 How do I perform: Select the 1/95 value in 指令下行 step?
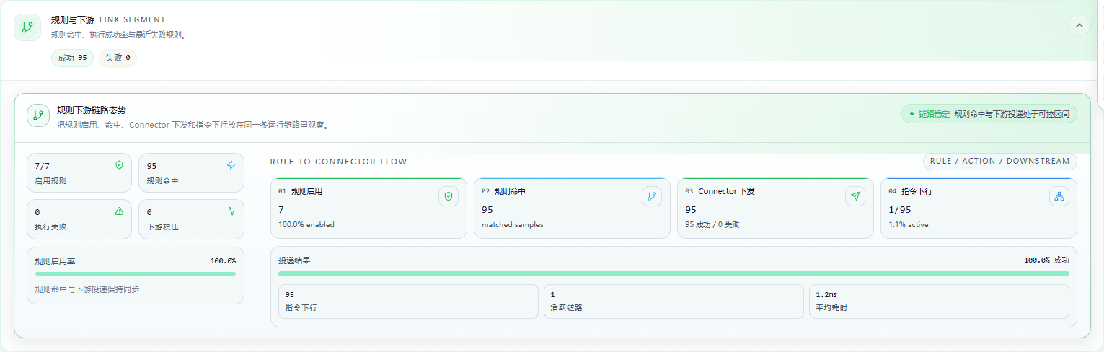point(900,210)
